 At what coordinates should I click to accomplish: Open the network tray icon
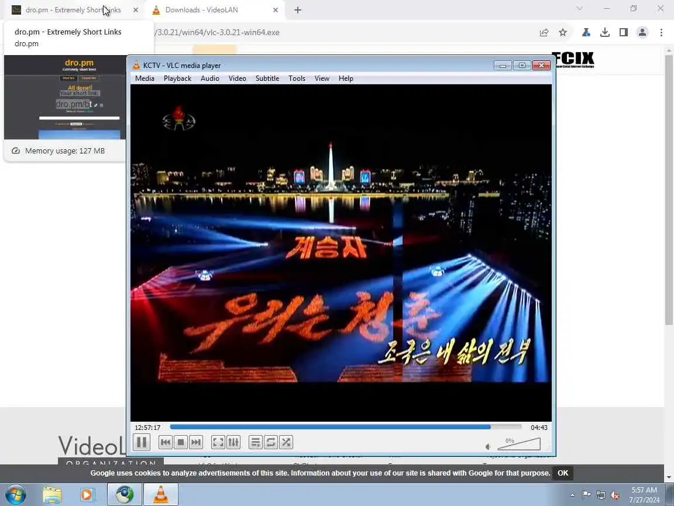point(600,495)
